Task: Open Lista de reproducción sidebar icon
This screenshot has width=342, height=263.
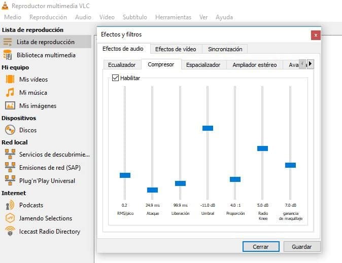Action: point(8,42)
